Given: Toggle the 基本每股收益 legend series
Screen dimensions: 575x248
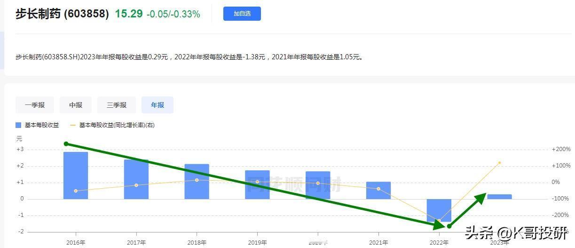Looking at the screenshot, I should point(38,125).
